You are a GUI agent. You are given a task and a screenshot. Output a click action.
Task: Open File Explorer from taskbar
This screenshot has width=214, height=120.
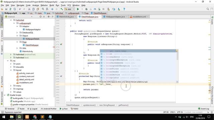pos(12,117)
